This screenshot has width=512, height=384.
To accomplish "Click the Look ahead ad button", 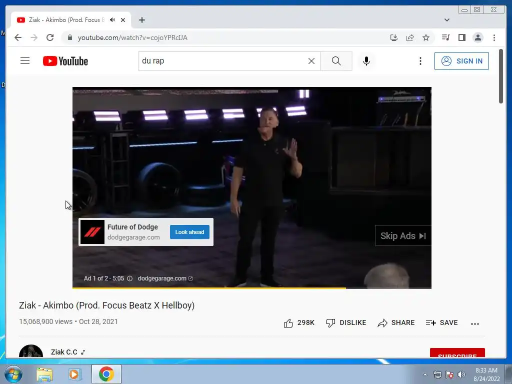I will point(189,232).
